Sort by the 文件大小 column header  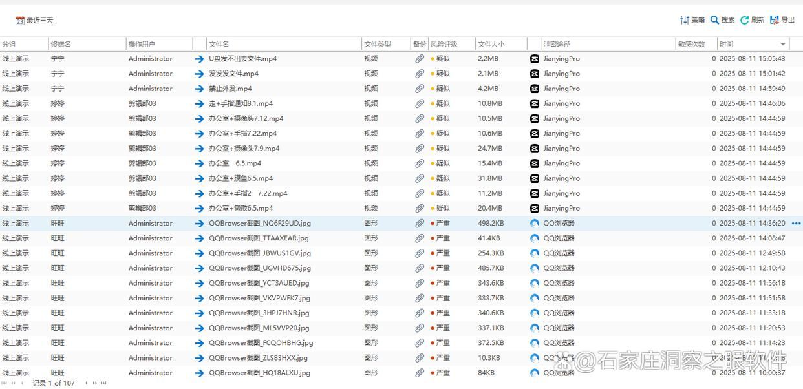tap(491, 44)
